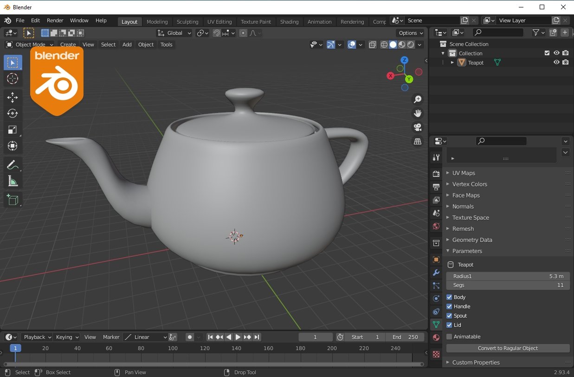
Task: Open the Render menu in the menu bar
Action: (55, 20)
